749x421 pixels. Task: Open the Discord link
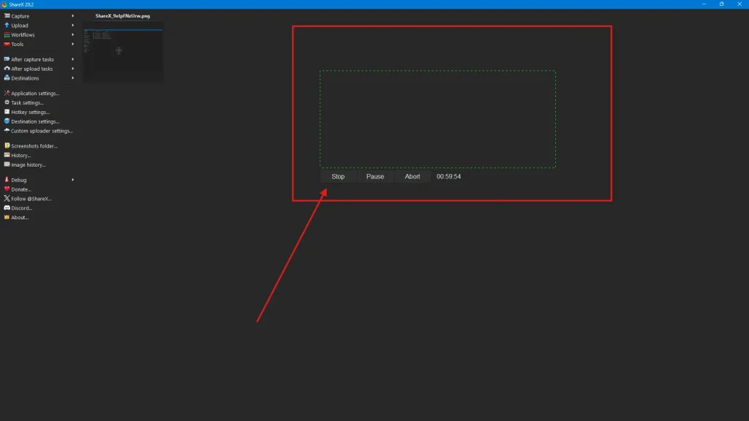point(21,208)
